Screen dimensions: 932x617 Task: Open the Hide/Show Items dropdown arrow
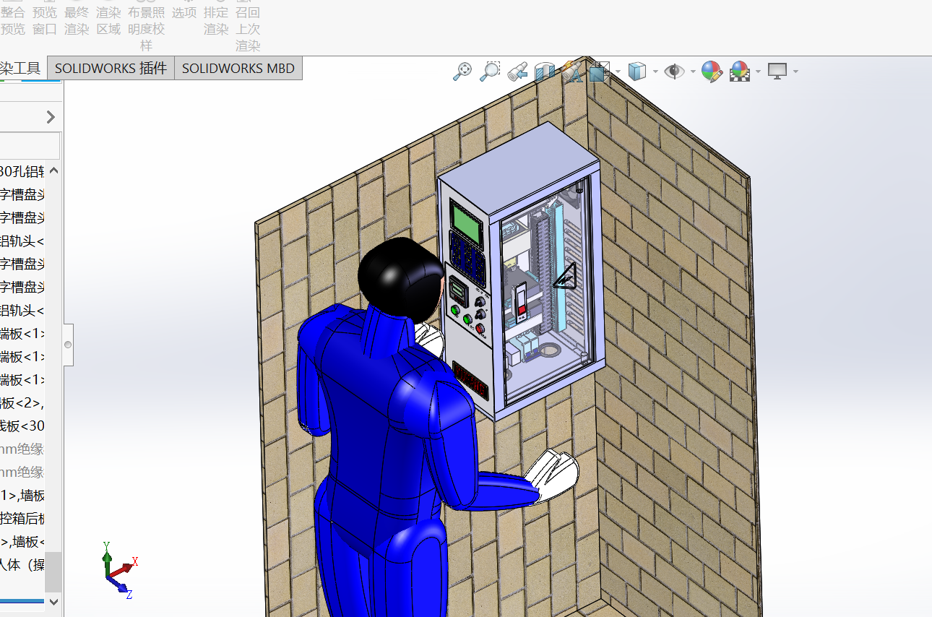point(693,71)
